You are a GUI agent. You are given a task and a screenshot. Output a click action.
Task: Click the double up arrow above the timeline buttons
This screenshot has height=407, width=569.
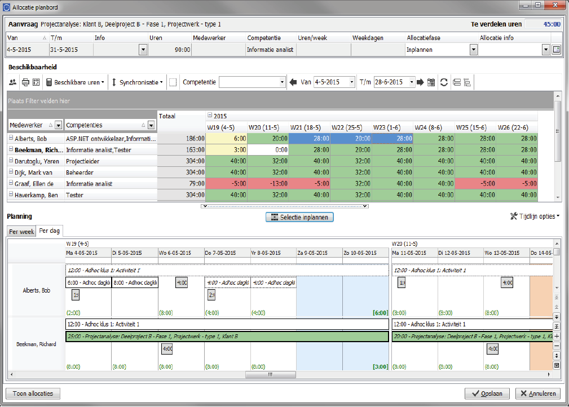point(557,307)
